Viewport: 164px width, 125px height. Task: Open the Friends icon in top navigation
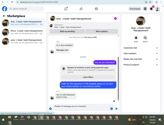81,9
